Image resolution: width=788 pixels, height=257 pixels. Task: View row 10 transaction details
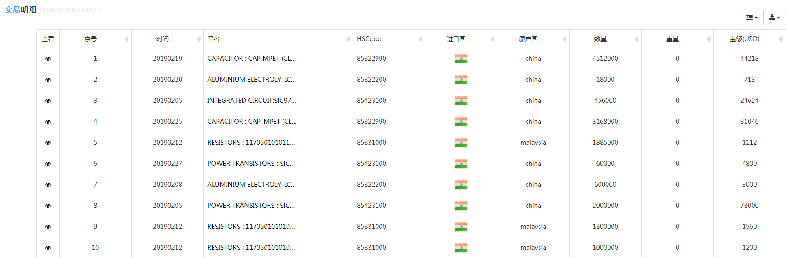(48, 248)
